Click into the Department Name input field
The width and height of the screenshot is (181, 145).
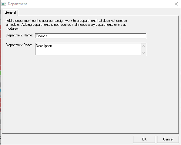[91, 36]
